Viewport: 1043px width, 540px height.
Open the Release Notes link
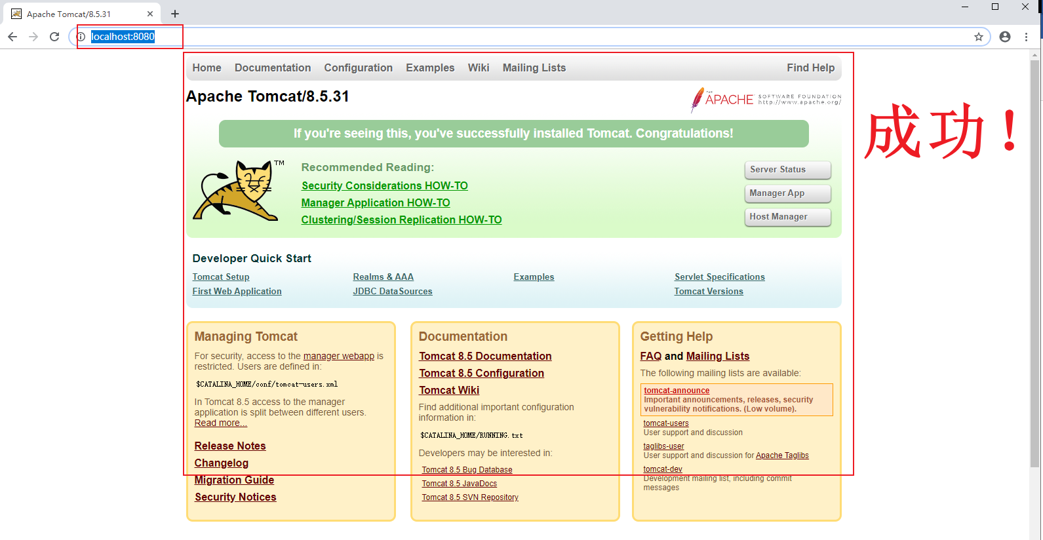[230, 446]
